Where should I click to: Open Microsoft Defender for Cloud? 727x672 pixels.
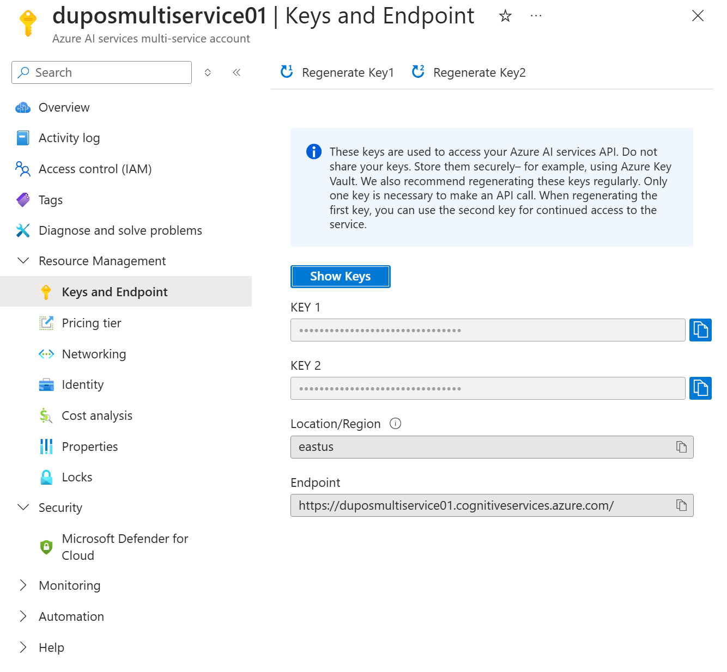point(126,547)
